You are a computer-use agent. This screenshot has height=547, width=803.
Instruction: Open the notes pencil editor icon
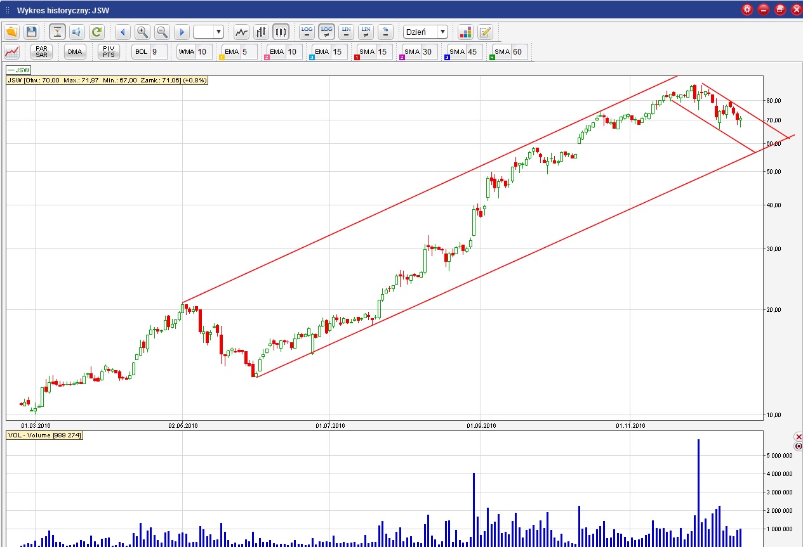tap(485, 32)
